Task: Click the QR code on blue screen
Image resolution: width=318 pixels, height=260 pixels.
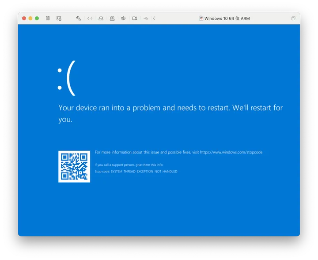Action: 74,167
